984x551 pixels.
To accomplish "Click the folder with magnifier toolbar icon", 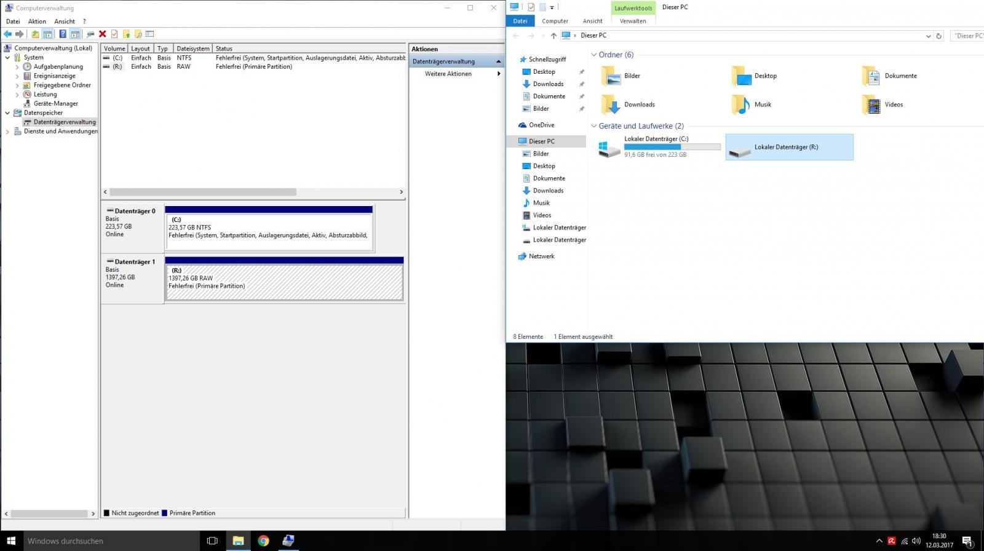I will [x=138, y=34].
